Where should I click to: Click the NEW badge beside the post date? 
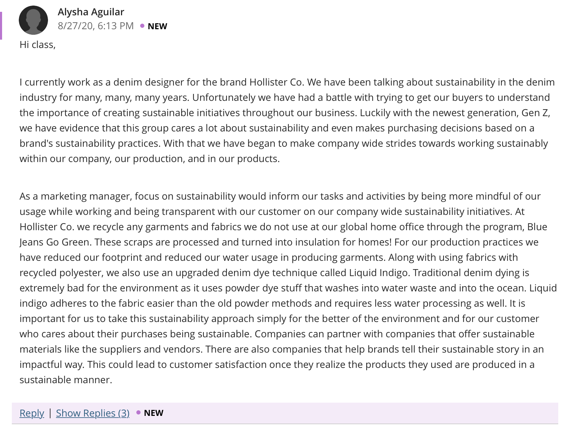[157, 26]
